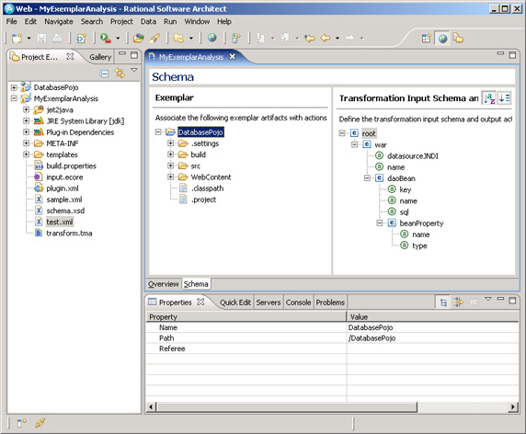Image resolution: width=526 pixels, height=434 pixels.
Task: Select schema.xsd in Project Explorer
Action: point(65,211)
